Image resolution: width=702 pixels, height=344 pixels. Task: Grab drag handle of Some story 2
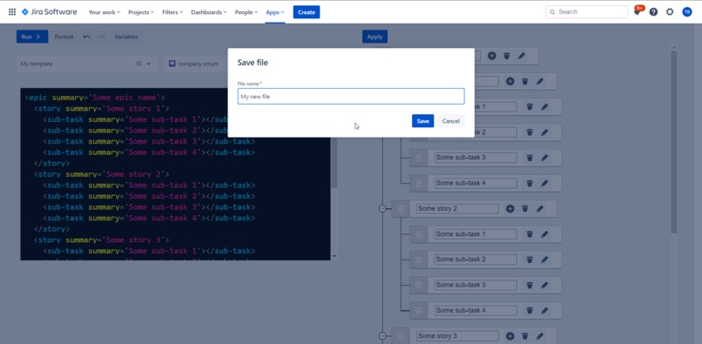click(x=401, y=209)
